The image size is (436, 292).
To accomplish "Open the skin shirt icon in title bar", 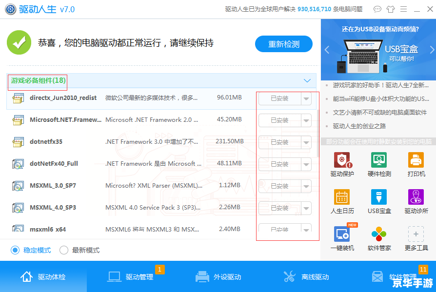I will [391, 9].
